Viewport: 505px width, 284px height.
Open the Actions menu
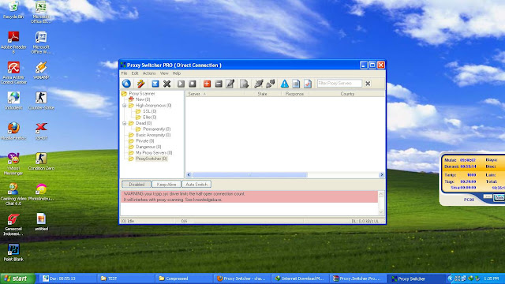tap(149, 73)
